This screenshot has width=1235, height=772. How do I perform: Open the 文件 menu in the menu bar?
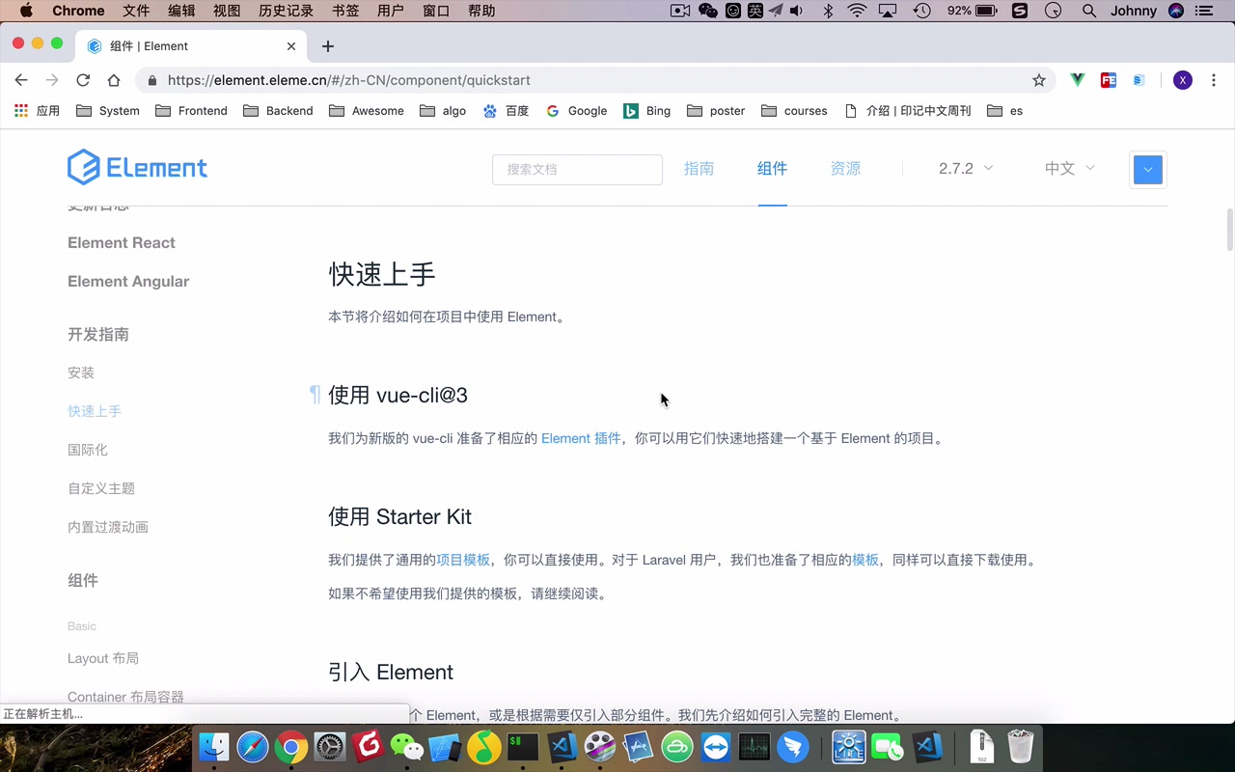click(x=136, y=11)
